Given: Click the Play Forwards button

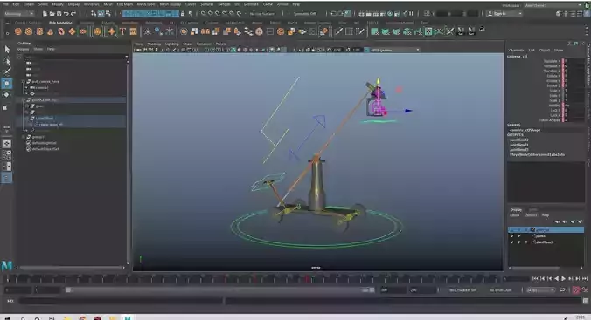Looking at the screenshot, I should point(563,279).
